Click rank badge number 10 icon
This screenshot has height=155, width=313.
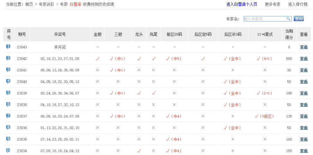8,150
